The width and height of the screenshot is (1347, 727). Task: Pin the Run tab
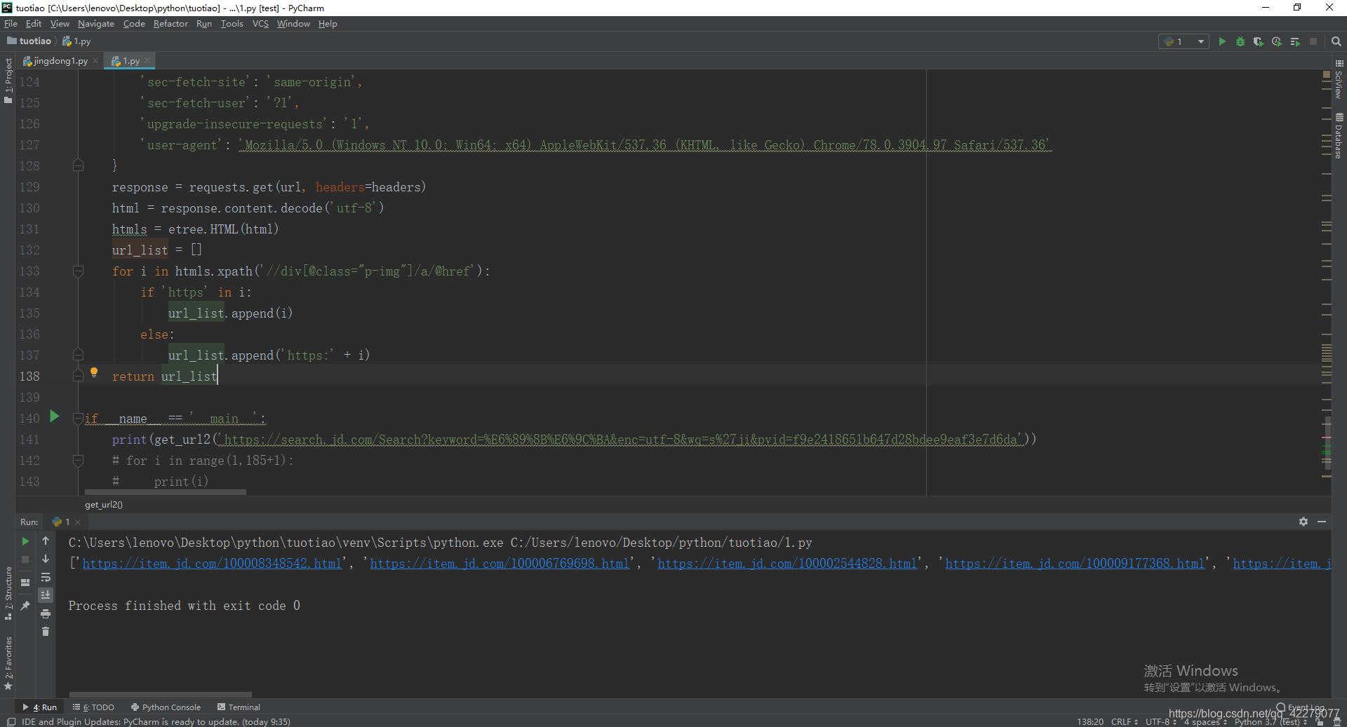25,605
